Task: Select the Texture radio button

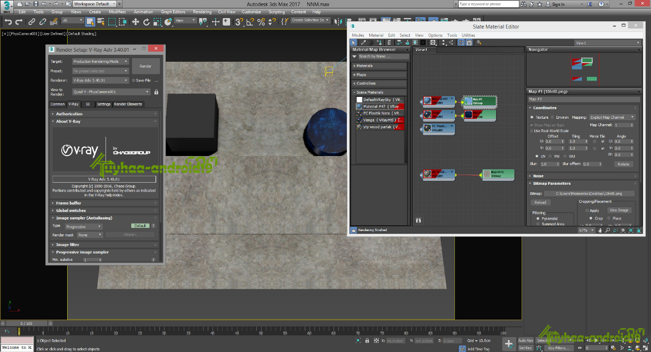Action: (532, 117)
